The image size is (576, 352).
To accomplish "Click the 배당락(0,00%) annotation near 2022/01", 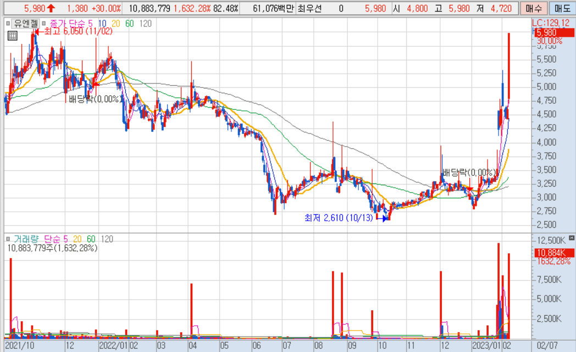I will [x=96, y=99].
